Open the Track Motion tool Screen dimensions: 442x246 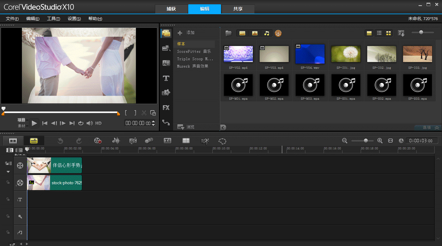tap(149, 141)
